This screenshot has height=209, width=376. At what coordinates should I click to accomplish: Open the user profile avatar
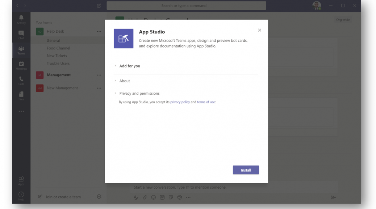317,5
